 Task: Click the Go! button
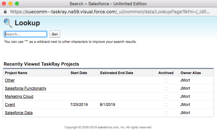click(55, 34)
